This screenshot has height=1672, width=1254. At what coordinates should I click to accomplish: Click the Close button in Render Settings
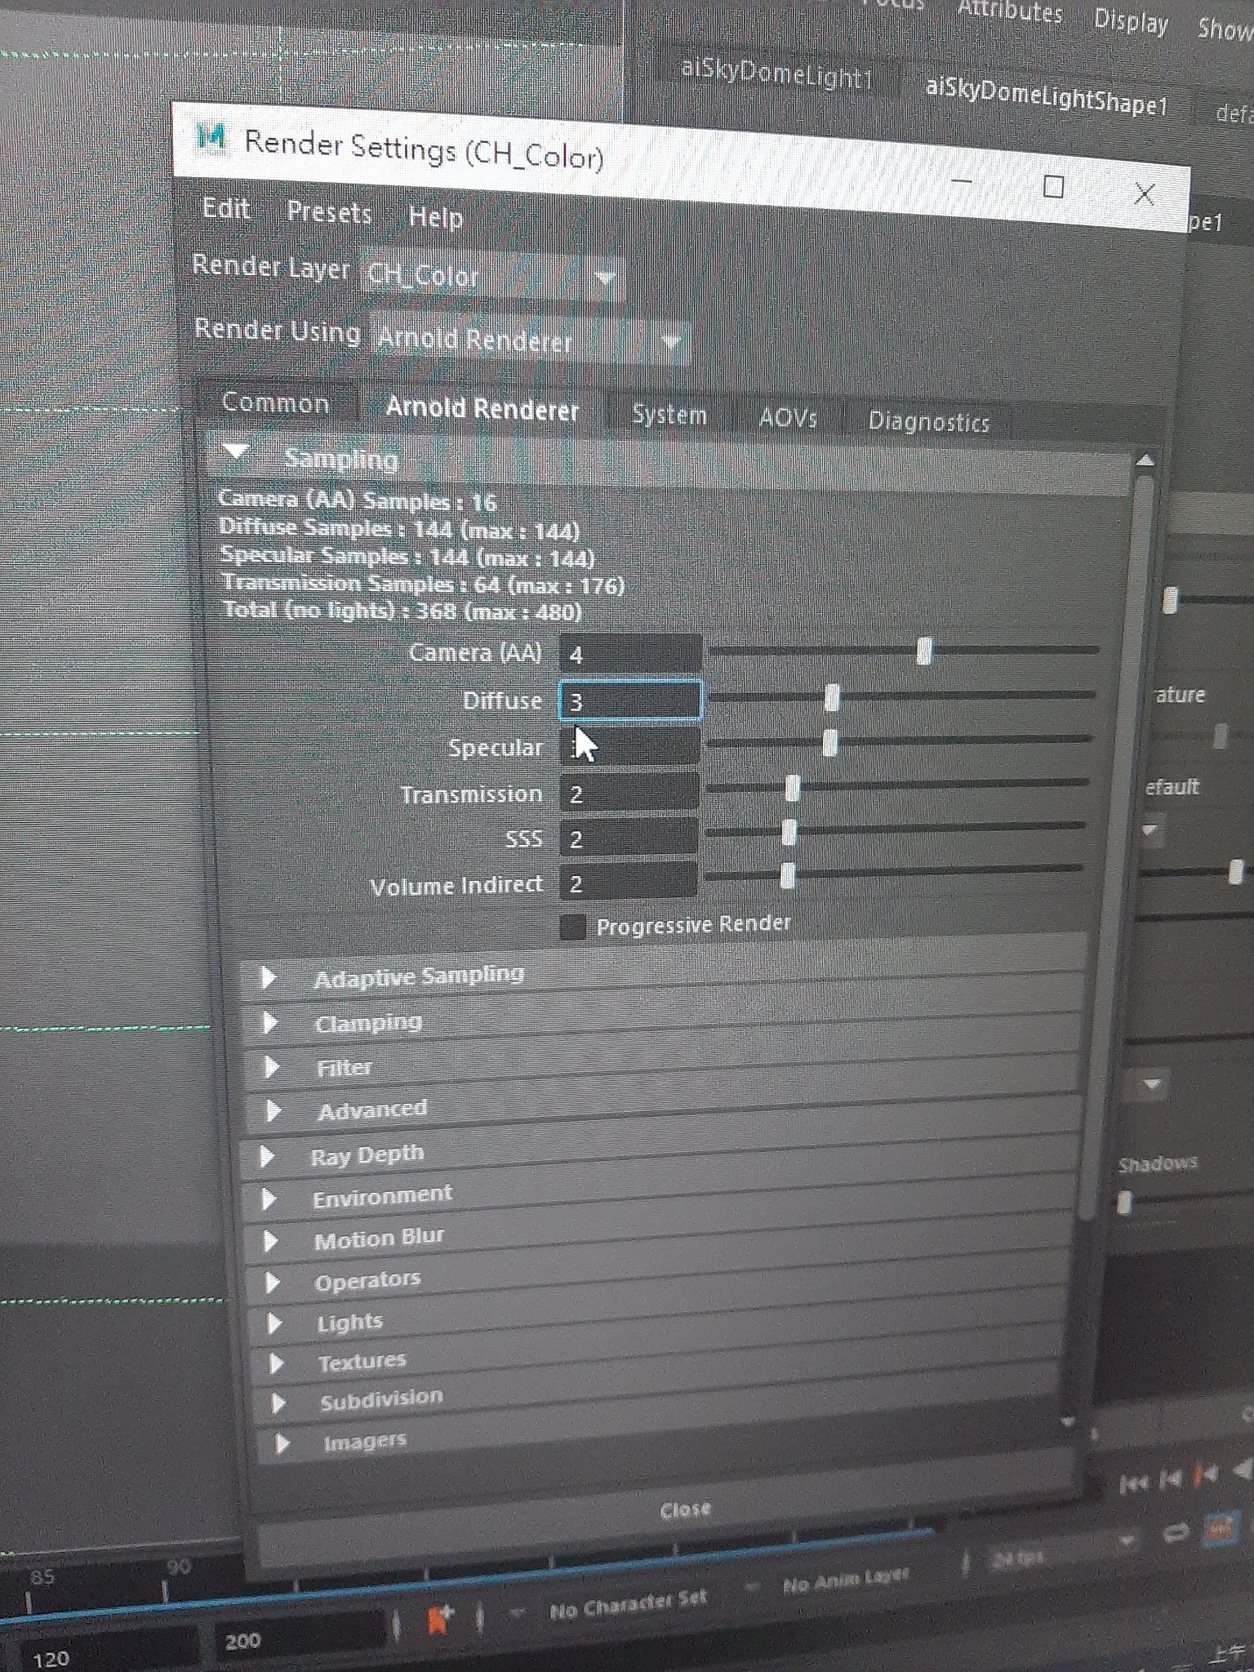(685, 1510)
